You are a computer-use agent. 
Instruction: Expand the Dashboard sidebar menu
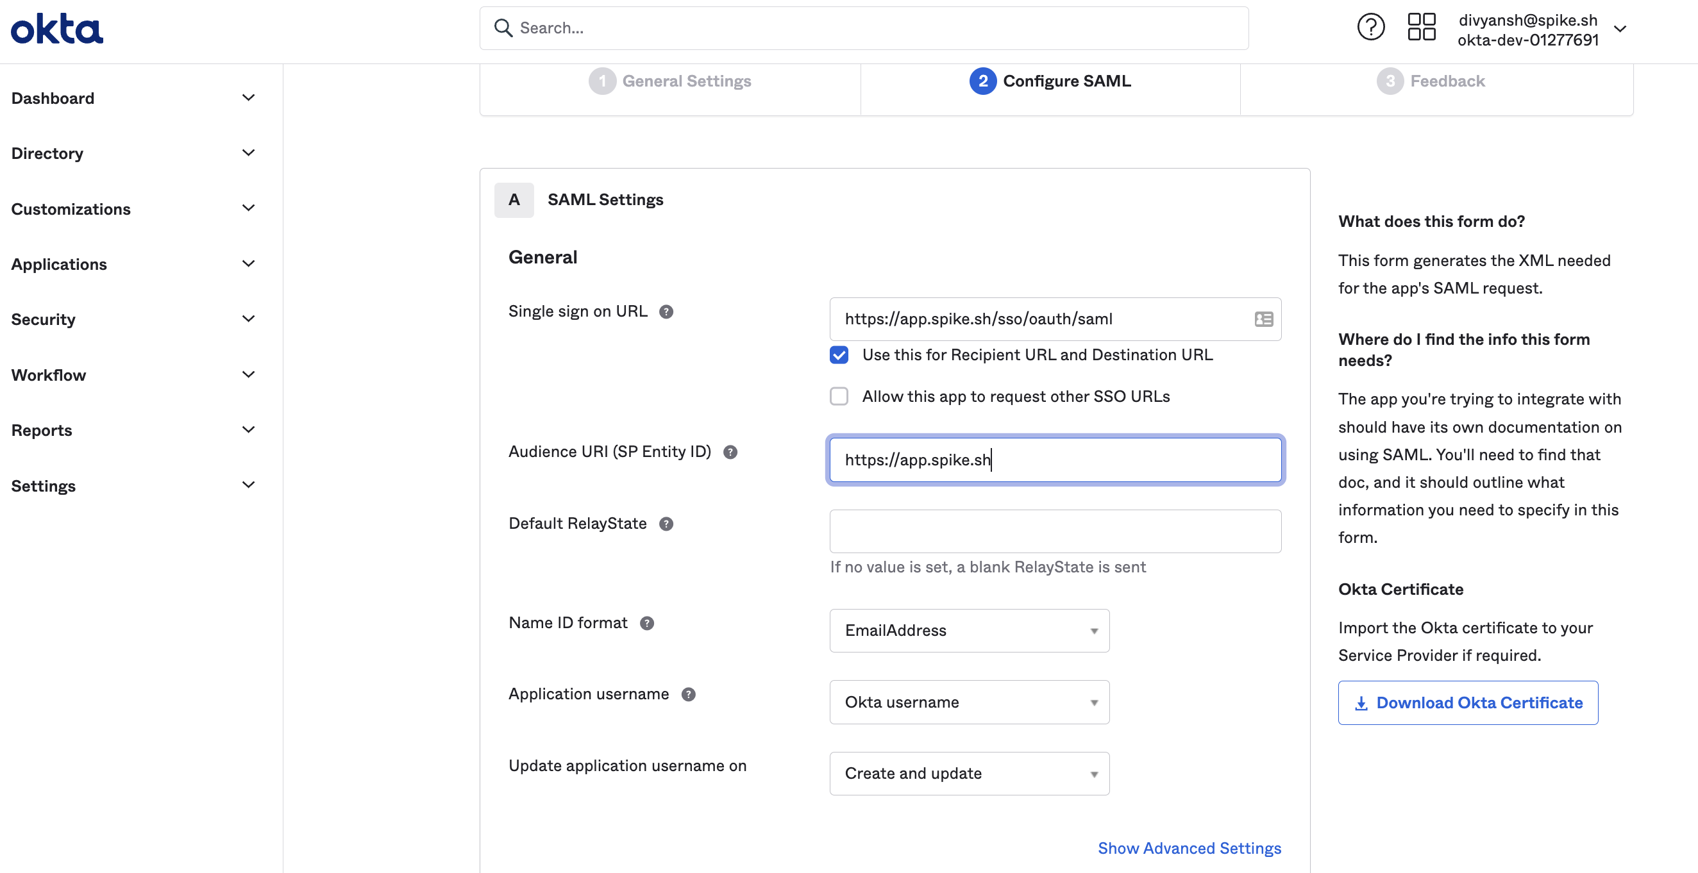click(133, 98)
